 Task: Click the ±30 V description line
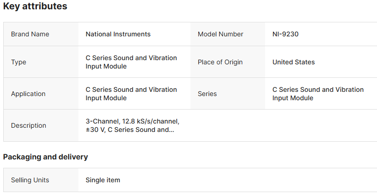pyautogui.click(x=130, y=130)
